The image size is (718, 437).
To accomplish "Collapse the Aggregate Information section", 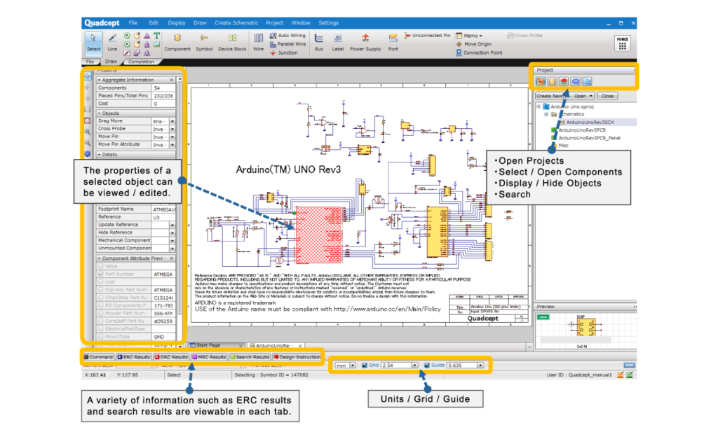I will pyautogui.click(x=99, y=80).
